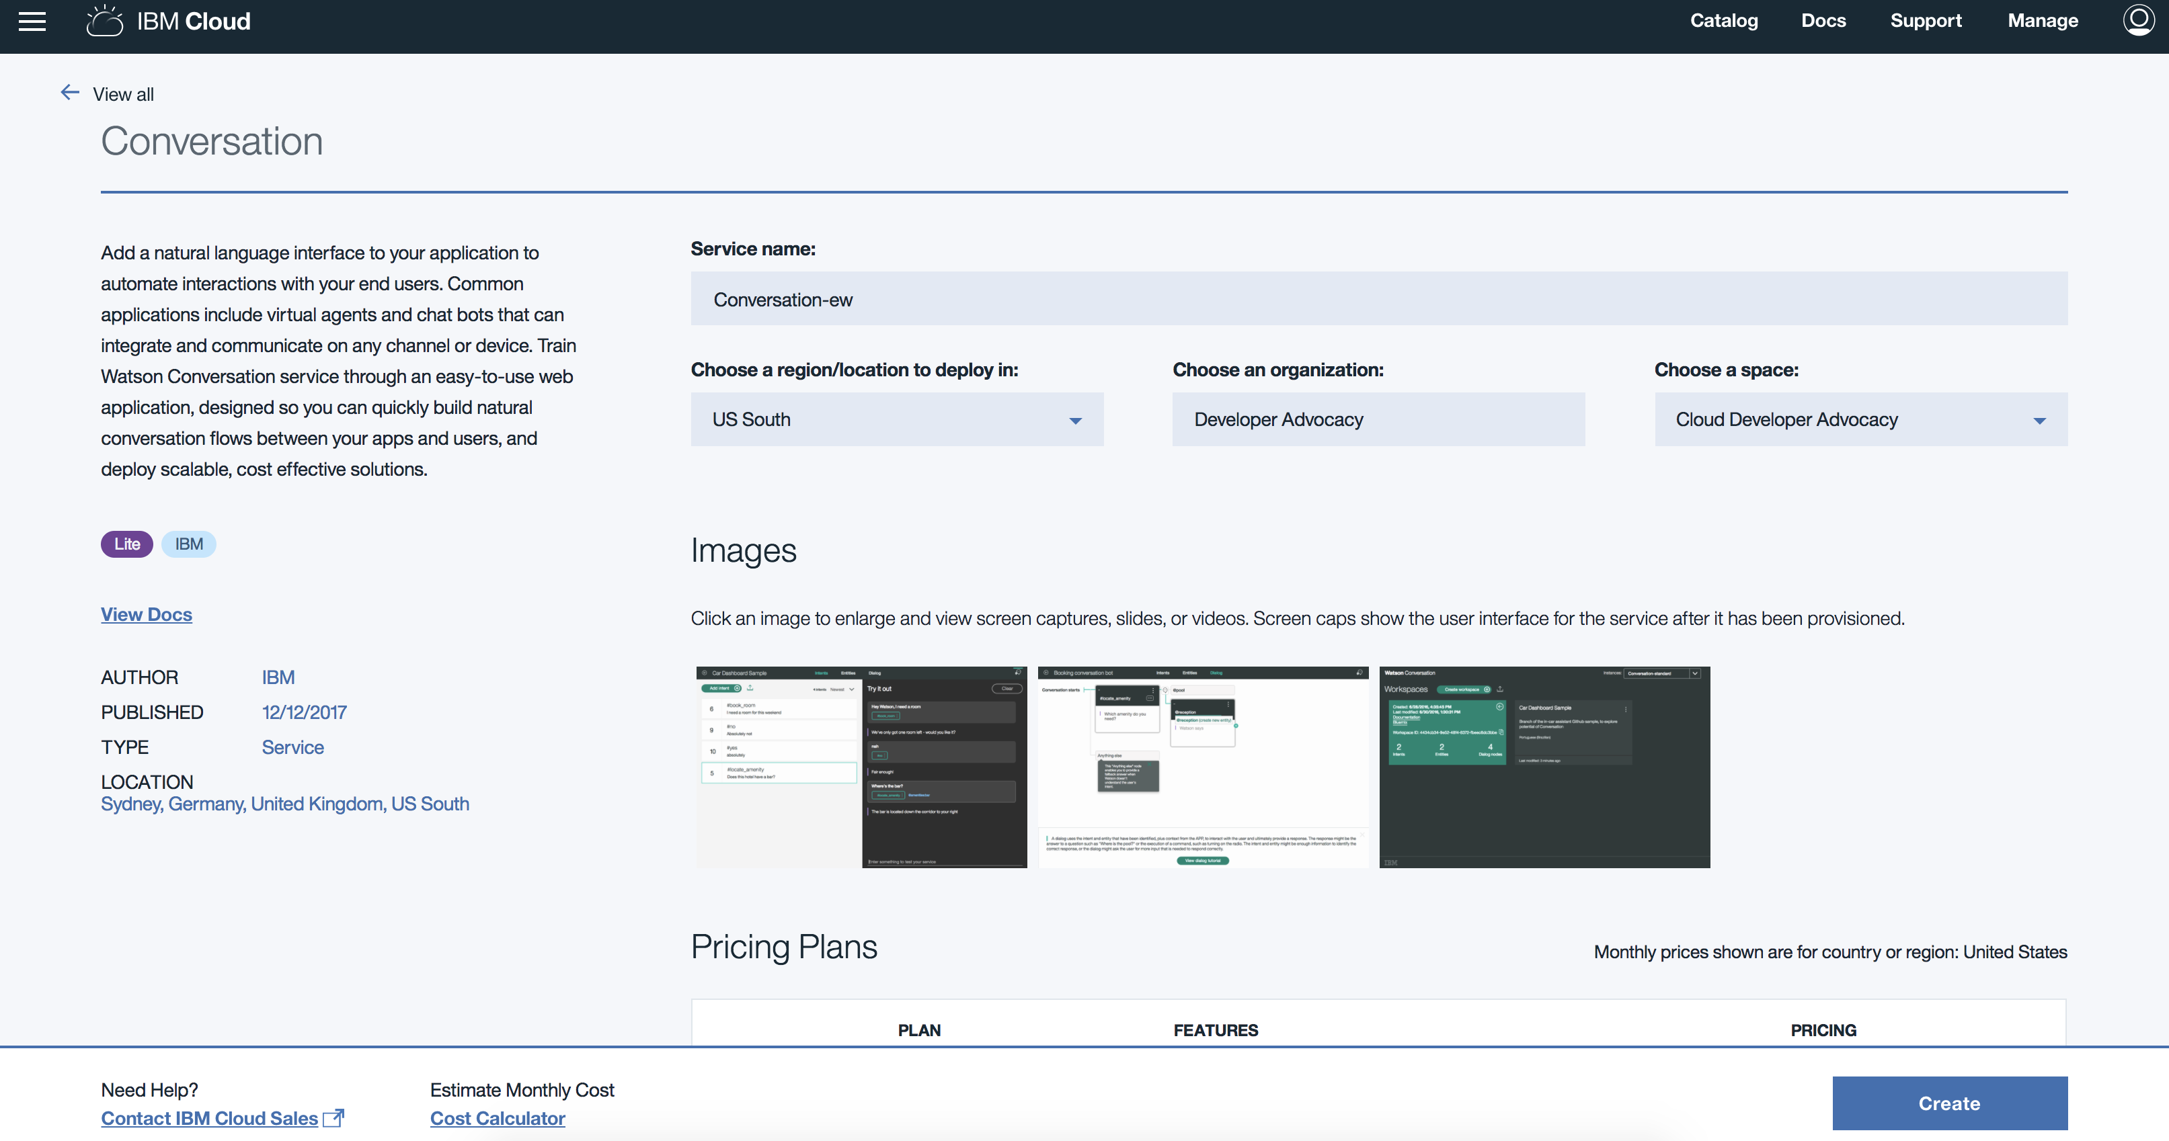2169x1141 pixels.
Task: Click the Cost Calculator link
Action: pos(498,1117)
